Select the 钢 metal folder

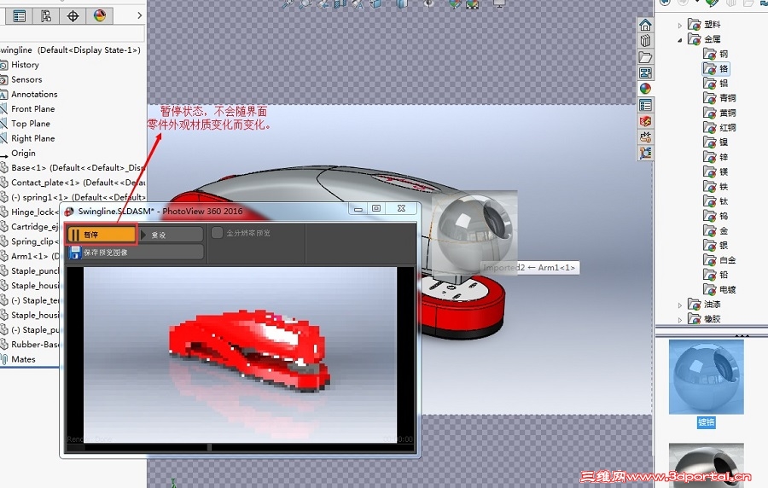(x=716, y=54)
